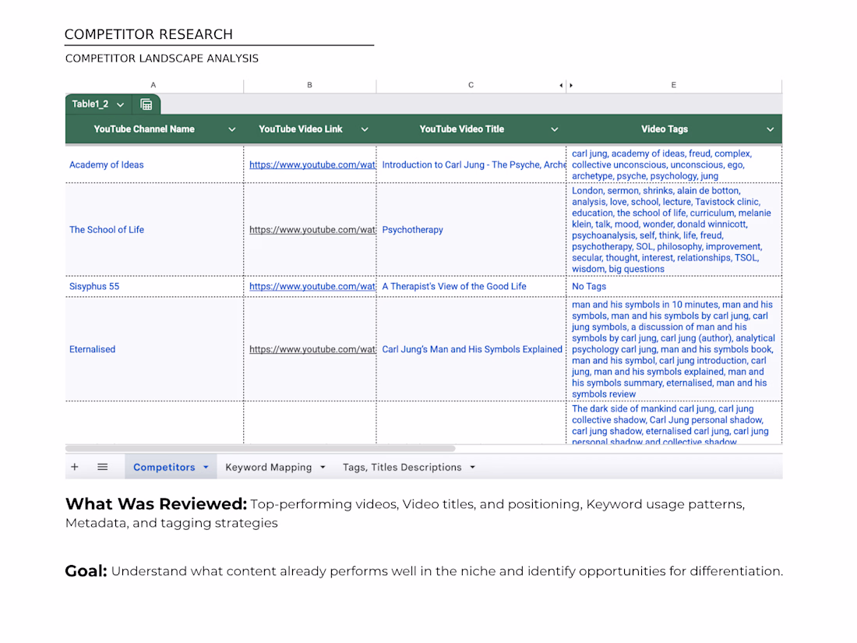Select The School of Life cell
Screen dimensions: 857x643
pos(154,230)
